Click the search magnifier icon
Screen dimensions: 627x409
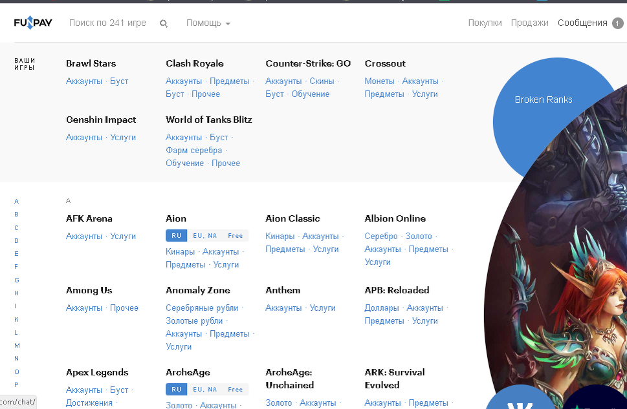pyautogui.click(x=164, y=23)
